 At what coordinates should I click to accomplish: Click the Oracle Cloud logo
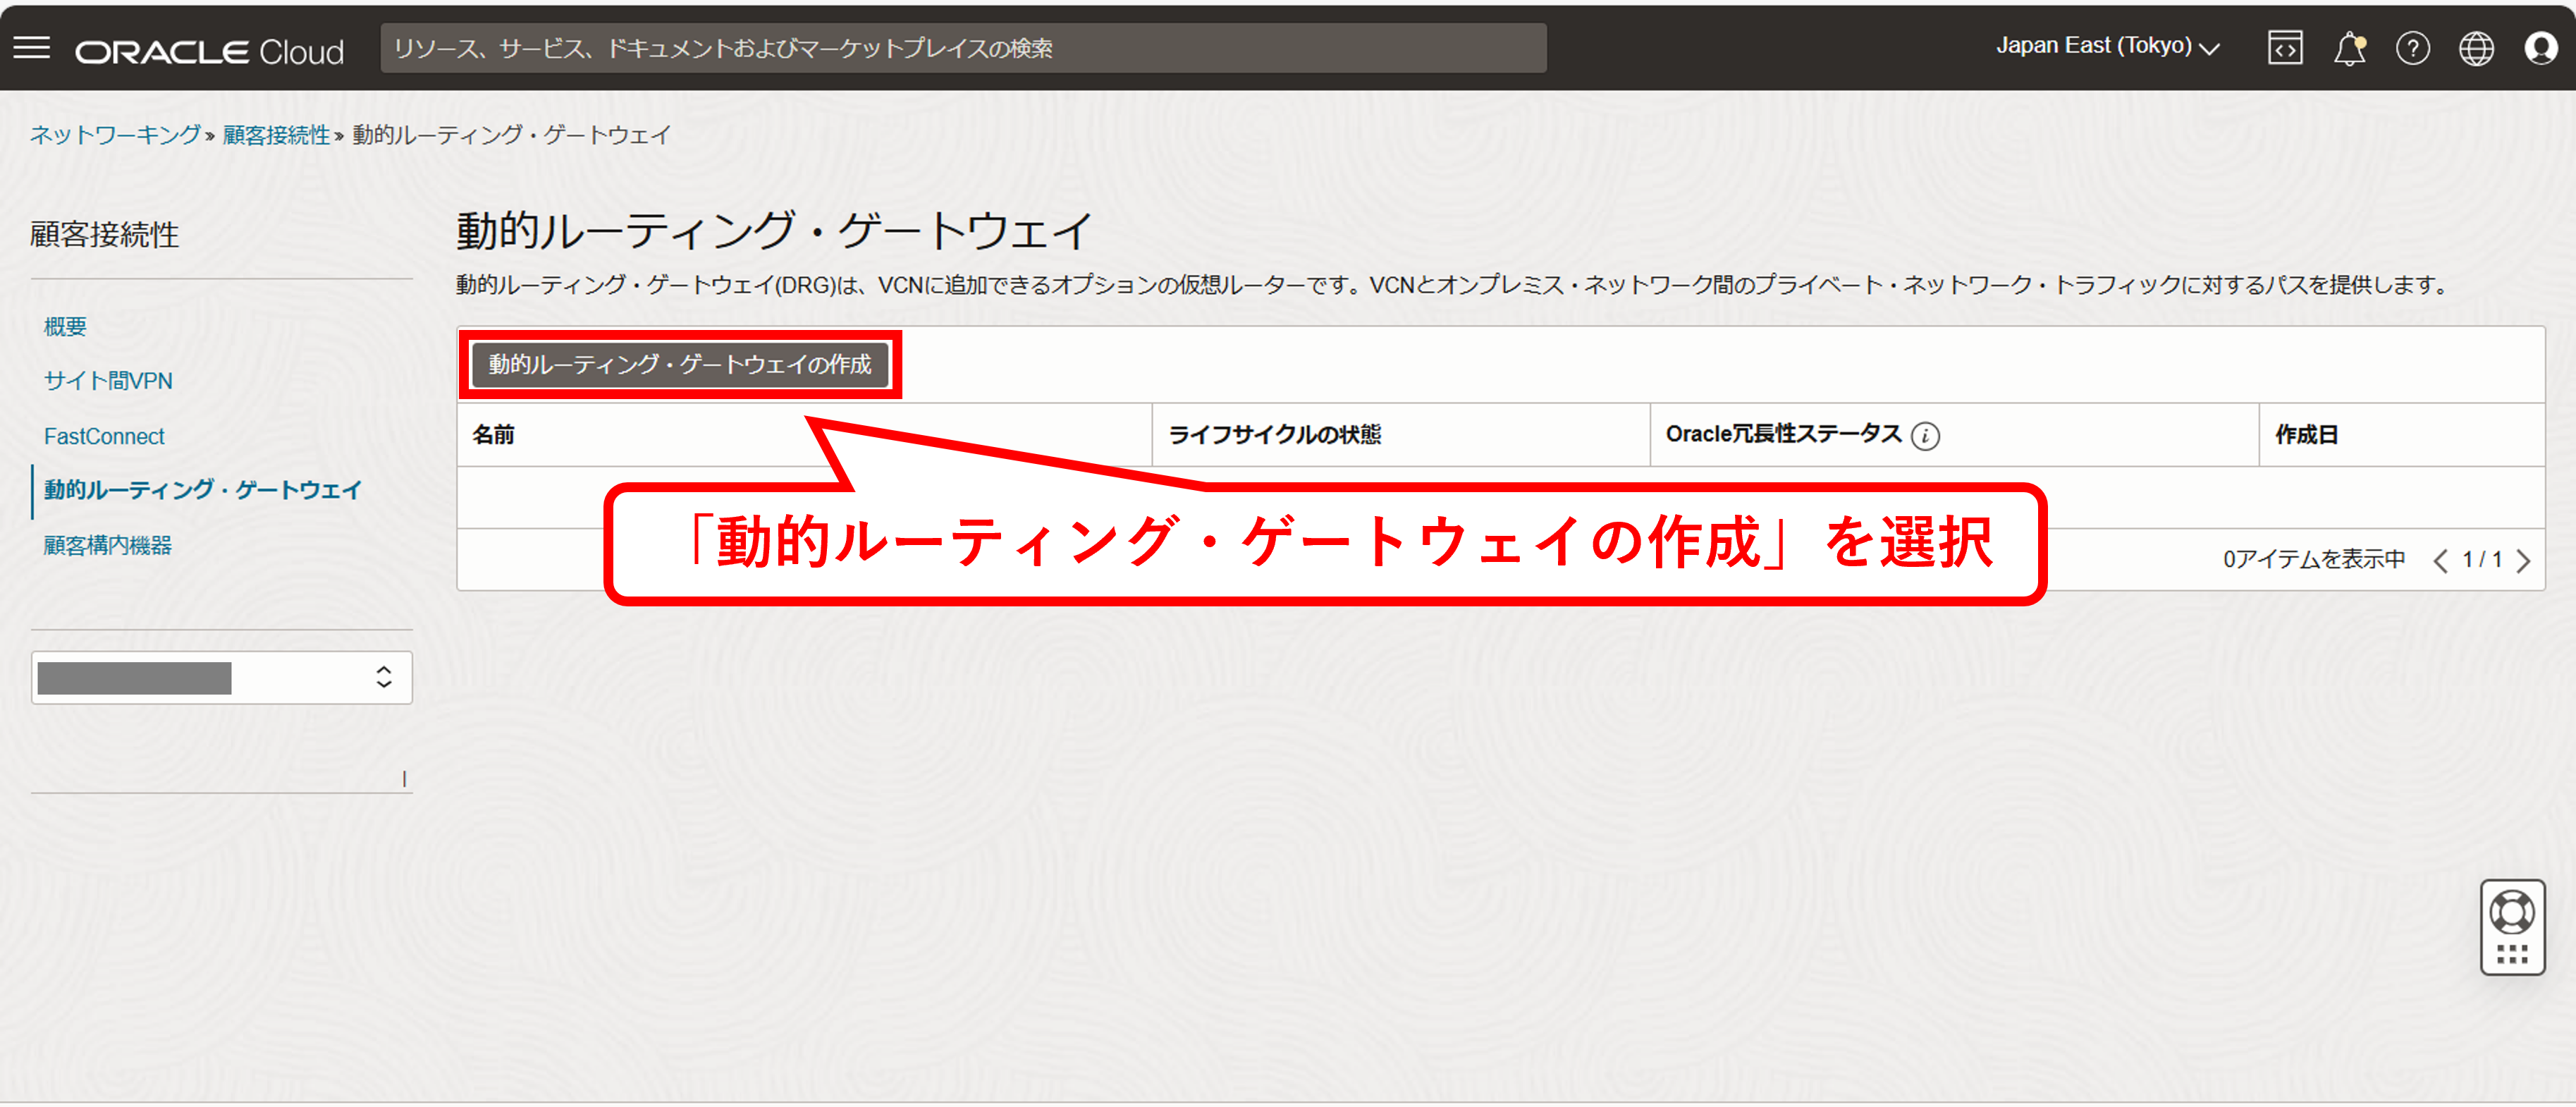pos(209,51)
